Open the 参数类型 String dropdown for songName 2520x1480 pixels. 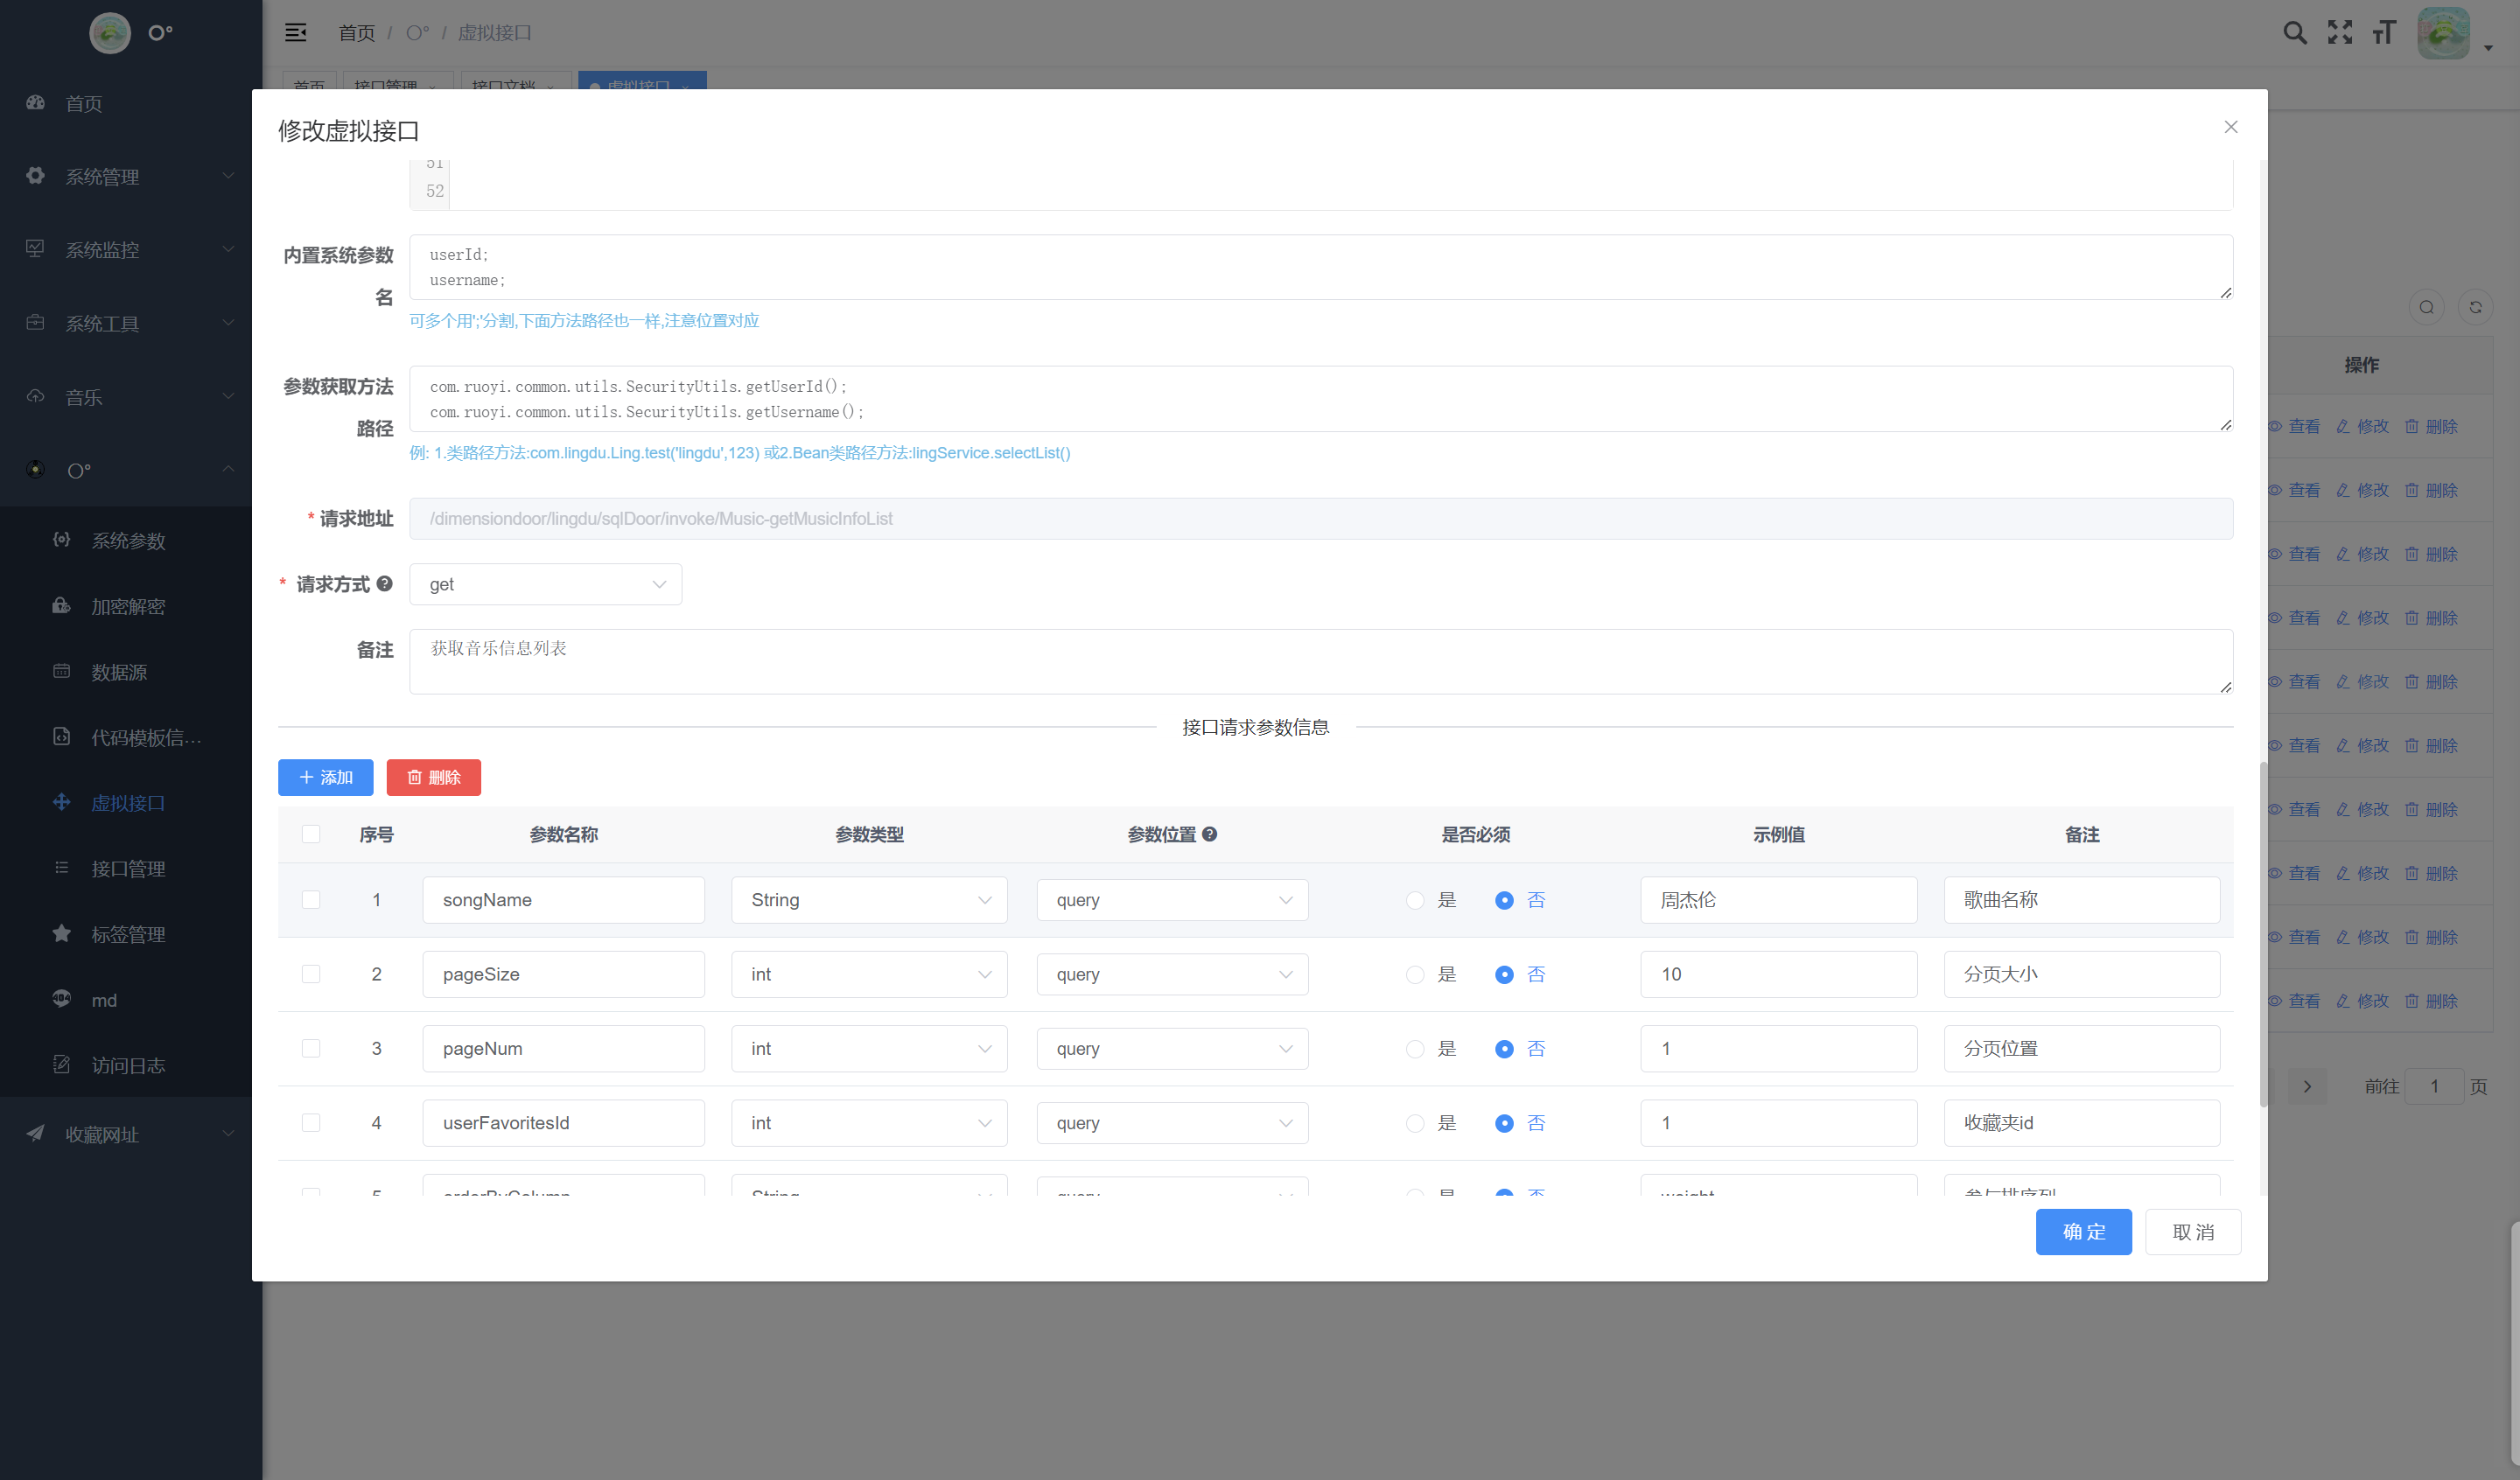868,900
